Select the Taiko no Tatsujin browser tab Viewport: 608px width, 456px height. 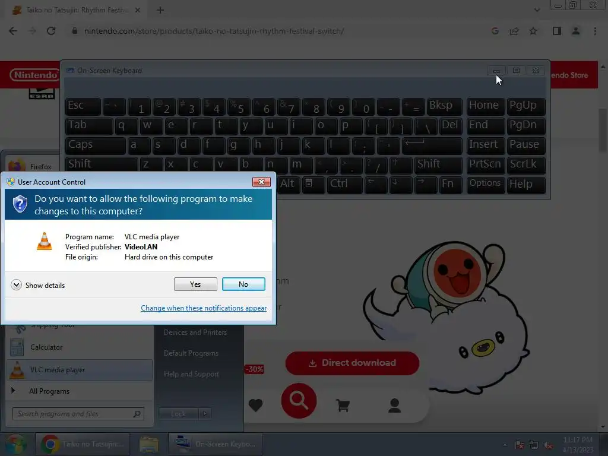tap(74, 11)
